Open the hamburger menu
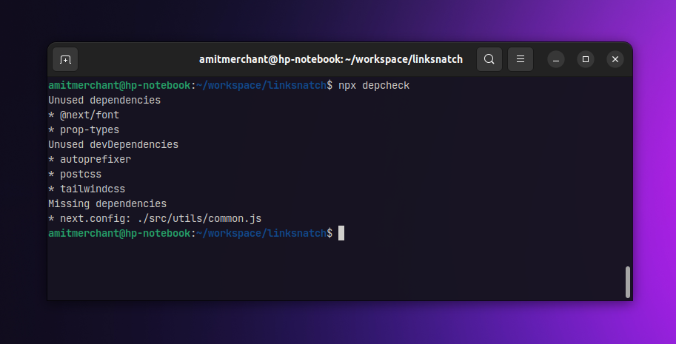The height and width of the screenshot is (344, 676). (x=521, y=59)
